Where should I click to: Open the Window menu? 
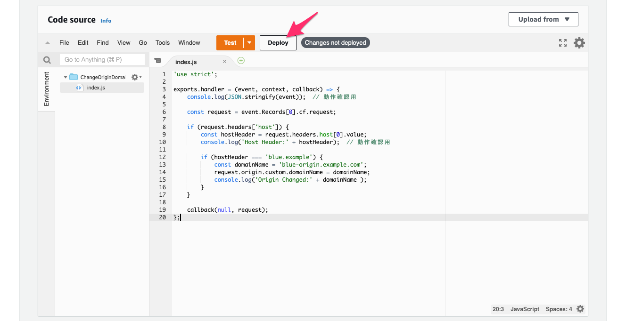point(189,43)
